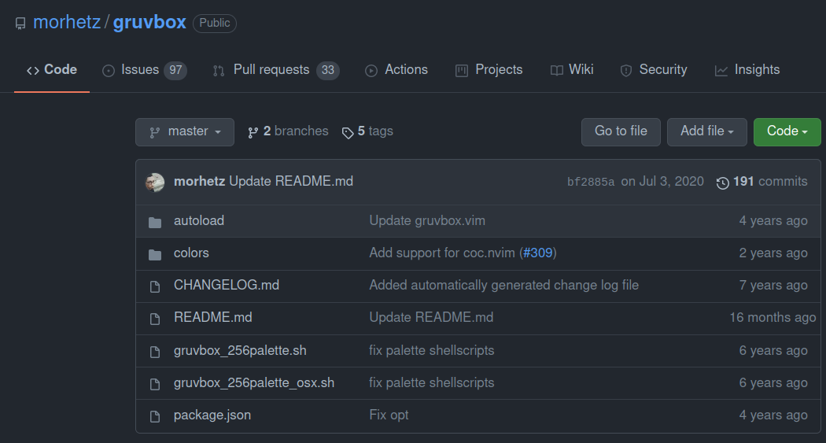
Task: View the 2 branches link
Action: click(x=288, y=131)
